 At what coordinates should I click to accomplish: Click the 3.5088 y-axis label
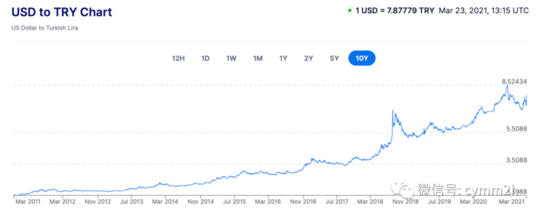(516, 160)
